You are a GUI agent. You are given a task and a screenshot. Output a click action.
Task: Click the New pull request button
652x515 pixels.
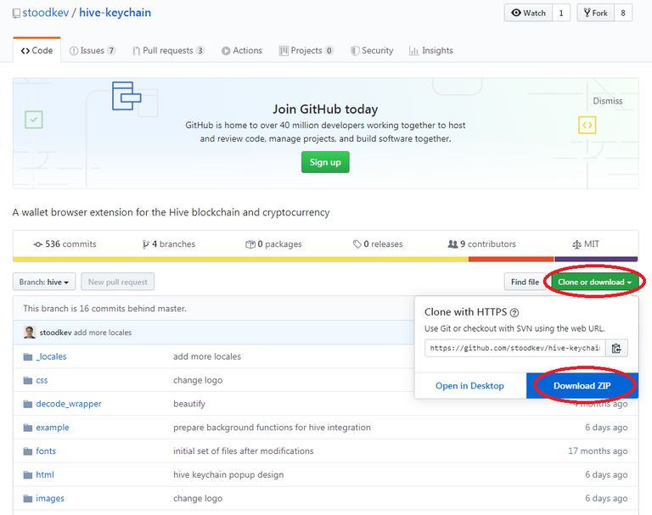point(118,282)
